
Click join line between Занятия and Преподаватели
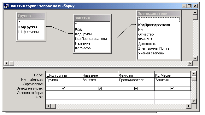(124, 31)
